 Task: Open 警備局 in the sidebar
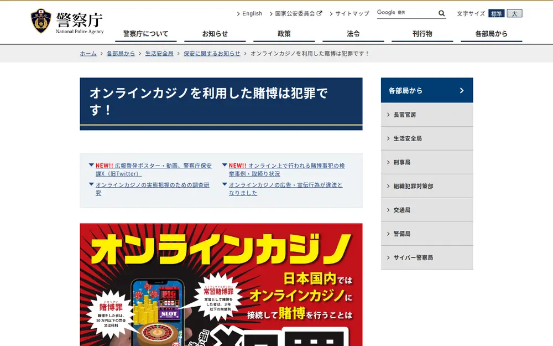(427, 234)
